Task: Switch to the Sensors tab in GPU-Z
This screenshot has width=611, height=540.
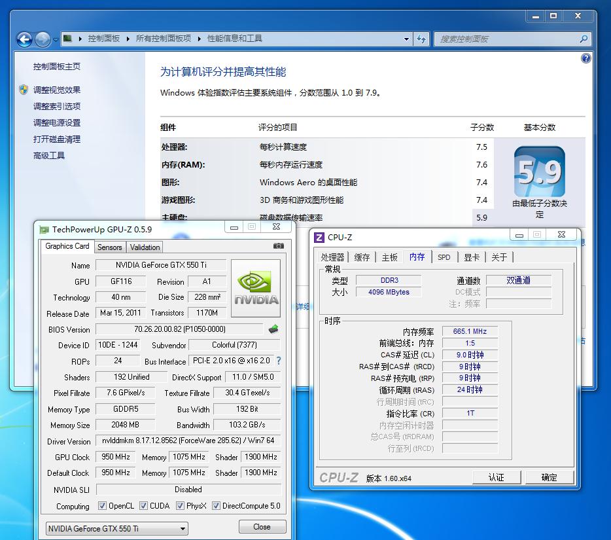Action: (x=109, y=247)
